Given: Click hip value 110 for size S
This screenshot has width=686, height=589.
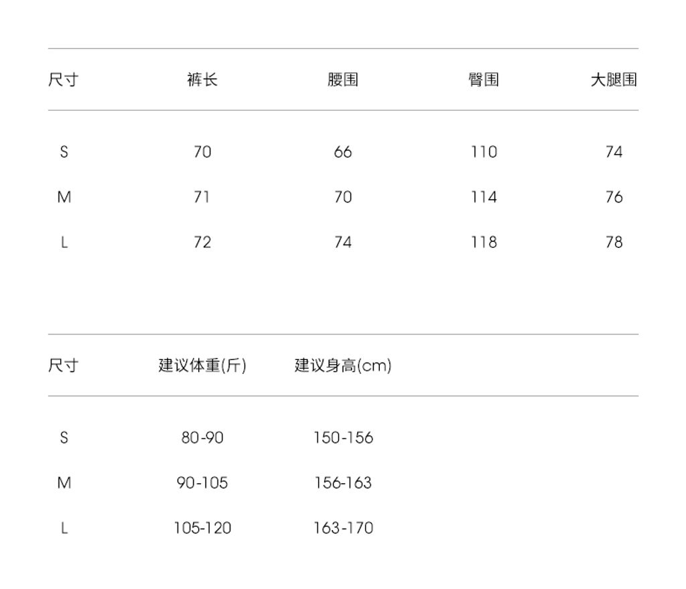Looking at the screenshot, I should pyautogui.click(x=484, y=152).
